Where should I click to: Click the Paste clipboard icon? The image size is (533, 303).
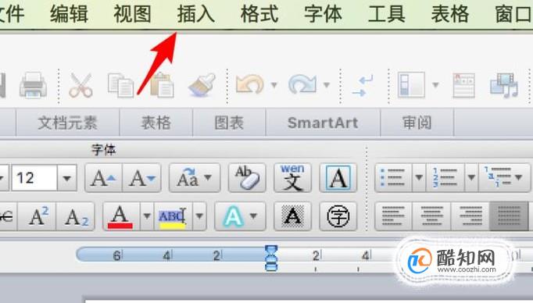162,85
